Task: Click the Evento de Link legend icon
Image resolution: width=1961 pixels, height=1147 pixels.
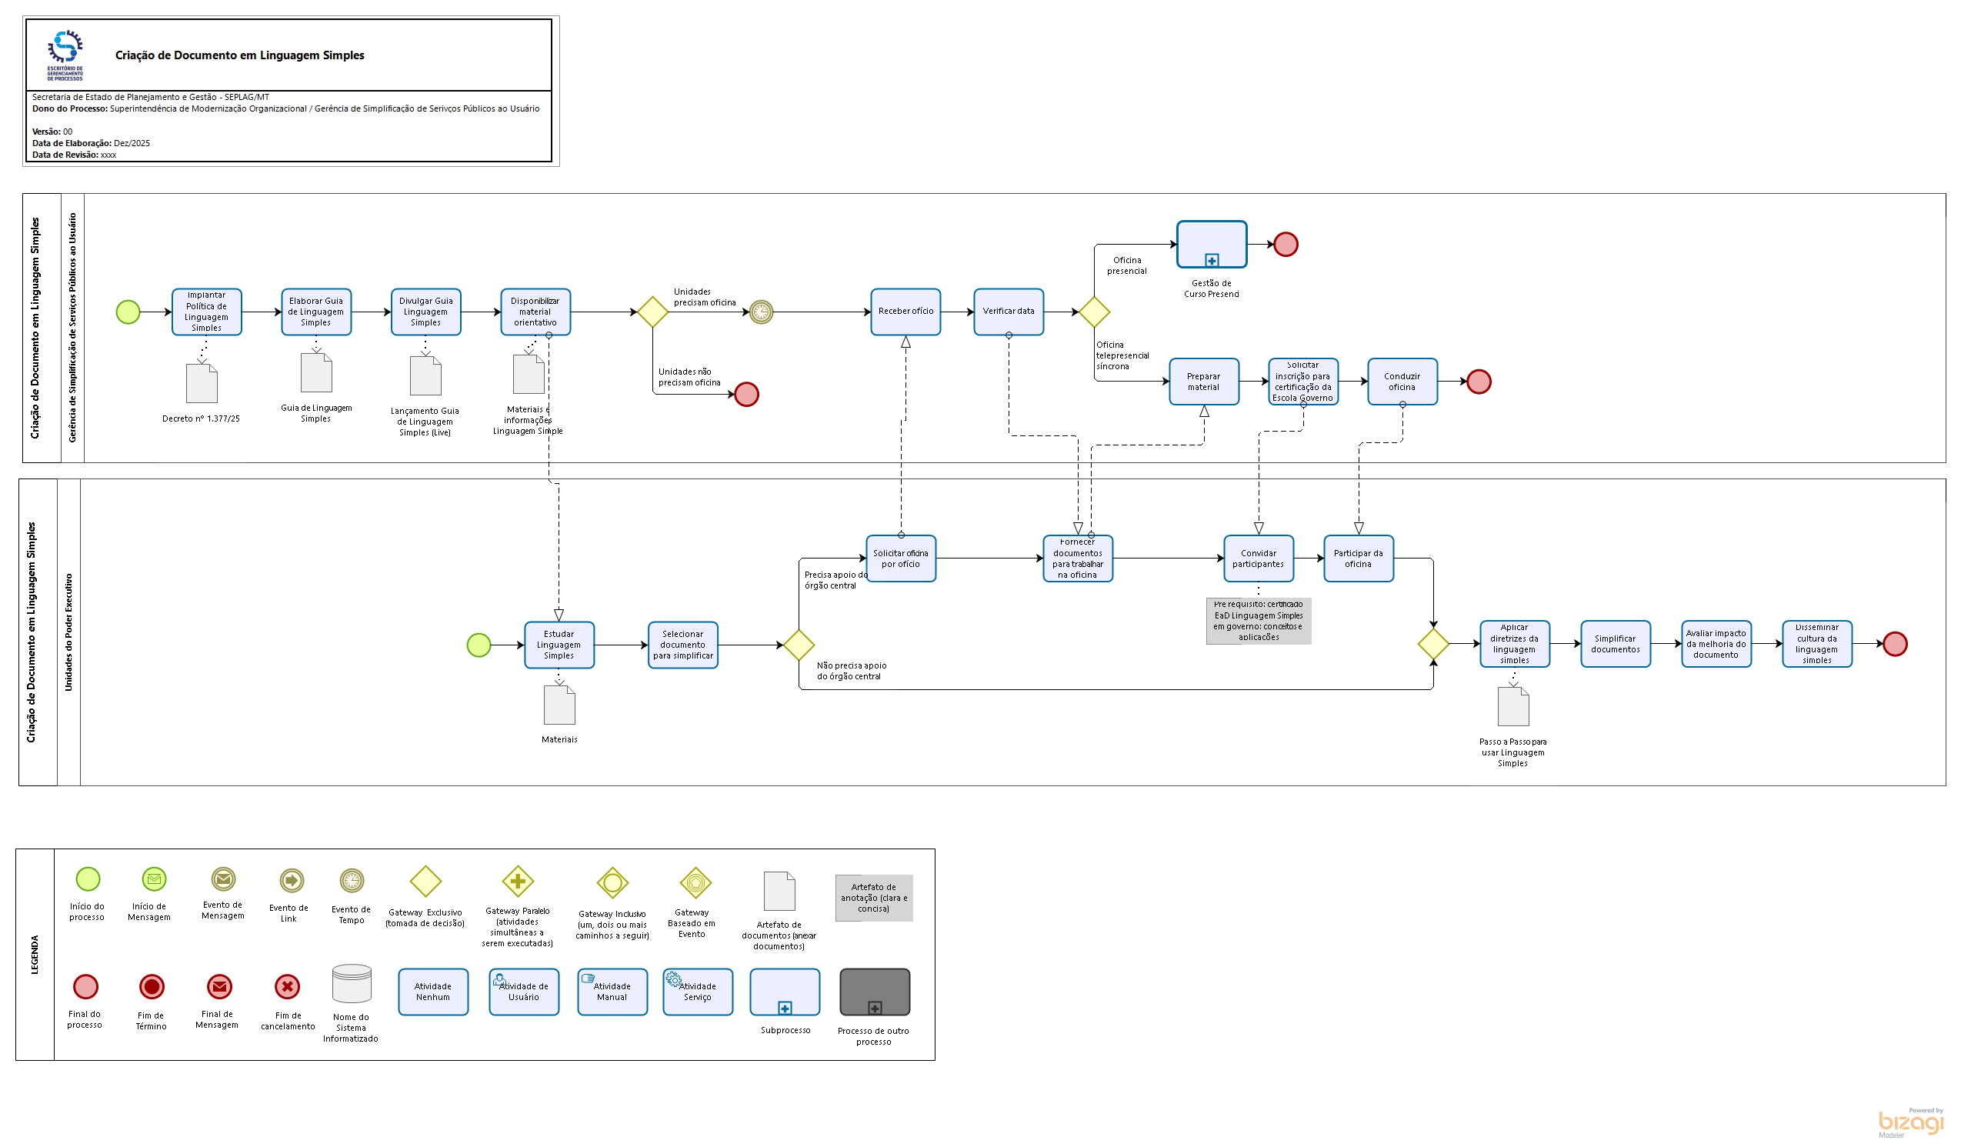Action: click(x=292, y=881)
